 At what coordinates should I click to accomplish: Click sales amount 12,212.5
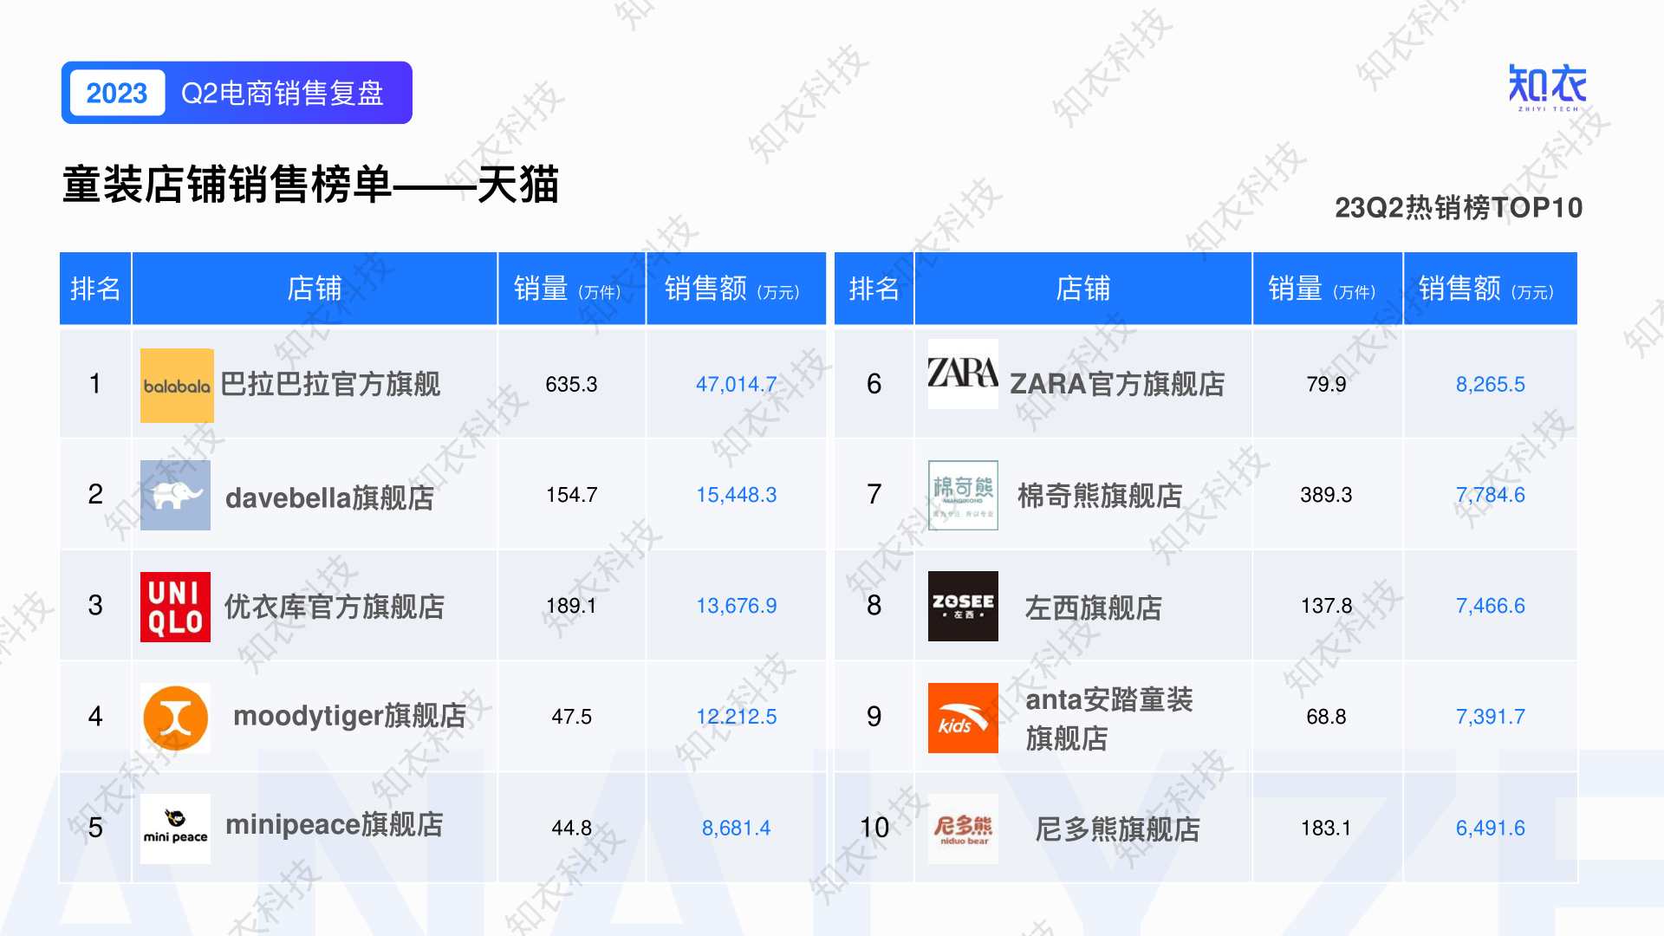(736, 717)
